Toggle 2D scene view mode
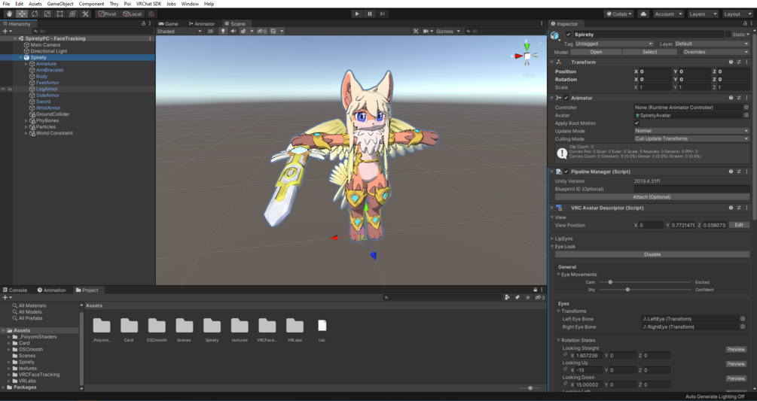This screenshot has height=401, width=757. pos(210,32)
